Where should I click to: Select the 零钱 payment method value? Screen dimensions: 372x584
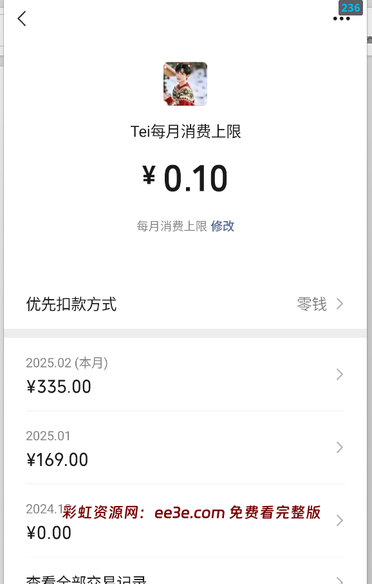click(312, 304)
